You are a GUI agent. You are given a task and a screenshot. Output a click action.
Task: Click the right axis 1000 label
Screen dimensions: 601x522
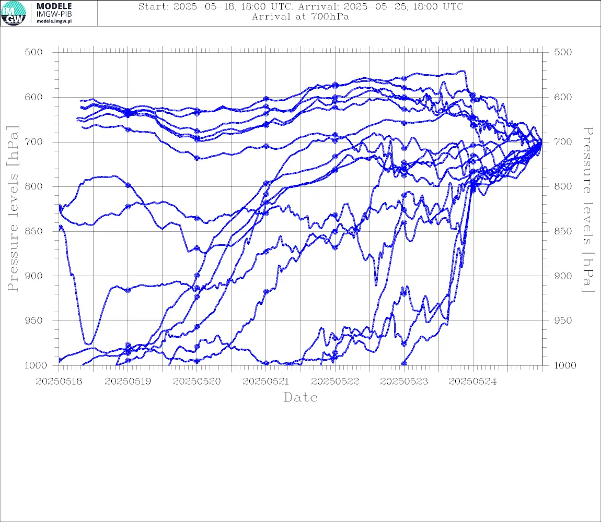(565, 365)
